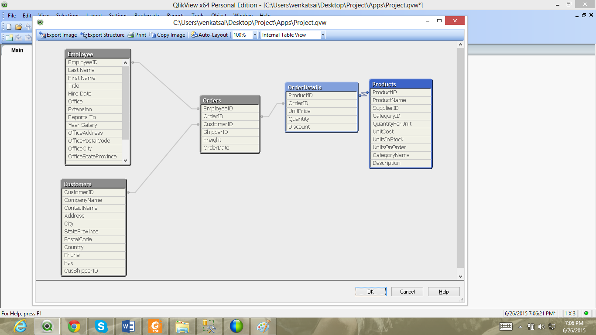Select the OrderDetails table header
Image resolution: width=596 pixels, height=335 pixels.
[x=322, y=87]
